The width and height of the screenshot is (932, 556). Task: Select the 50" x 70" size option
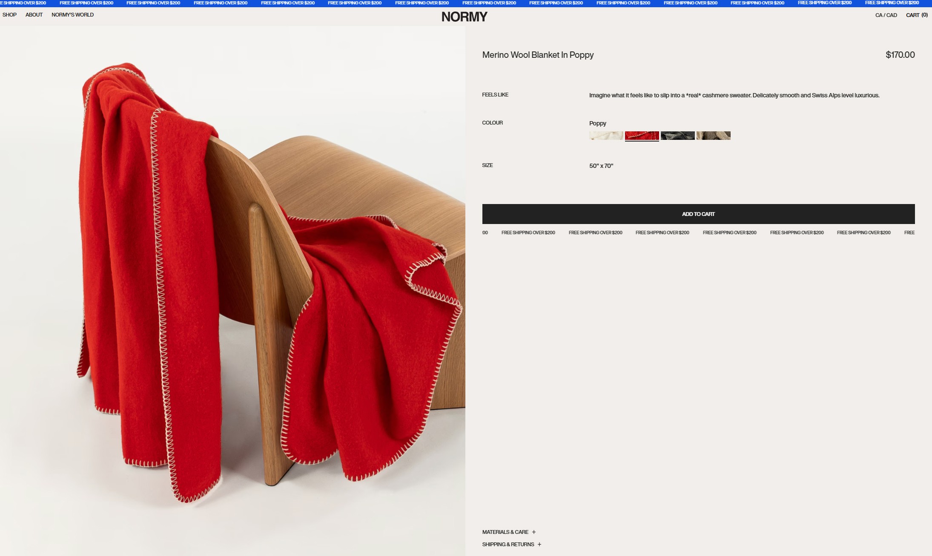(x=601, y=166)
